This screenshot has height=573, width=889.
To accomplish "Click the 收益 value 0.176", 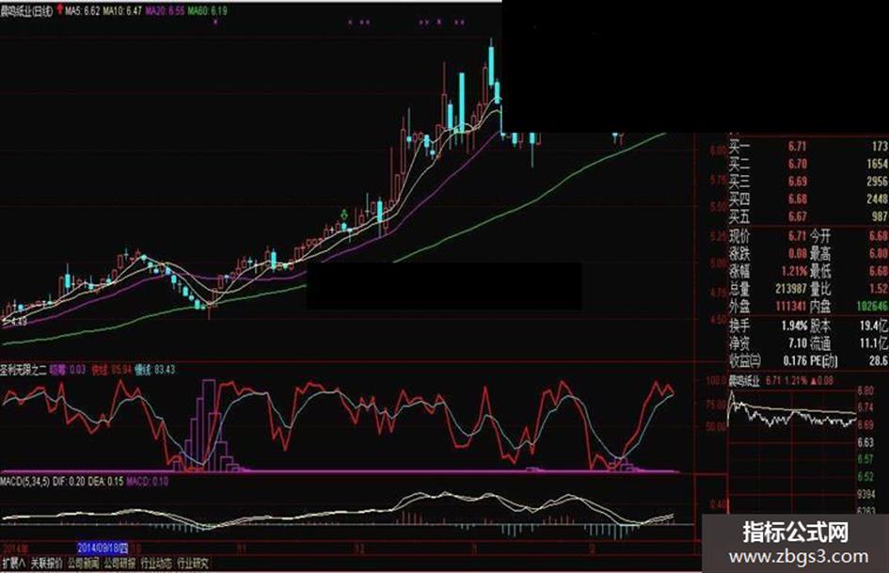I will (795, 360).
